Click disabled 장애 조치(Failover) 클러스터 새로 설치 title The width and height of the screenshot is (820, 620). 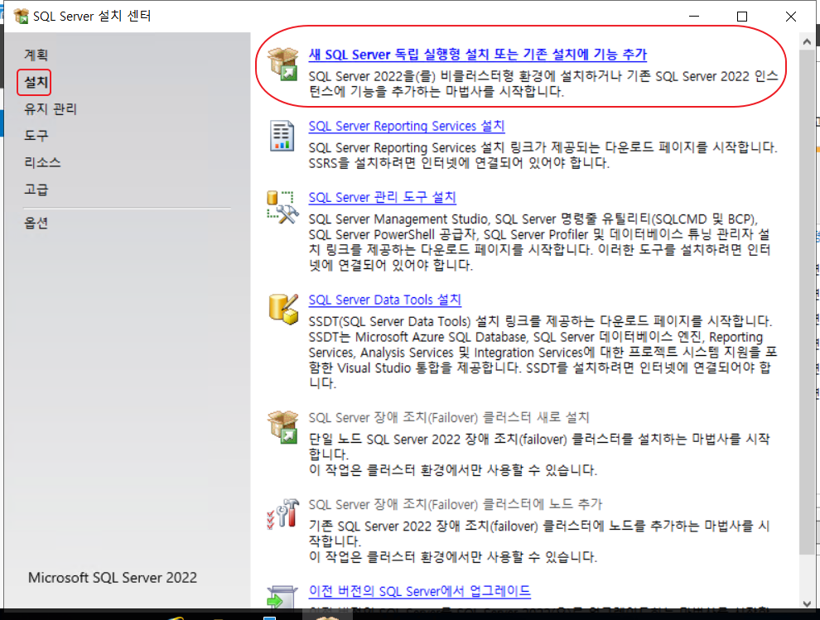(x=449, y=417)
